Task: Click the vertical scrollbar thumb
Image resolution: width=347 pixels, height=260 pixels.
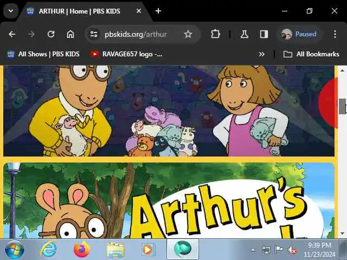Action: pos(342,106)
